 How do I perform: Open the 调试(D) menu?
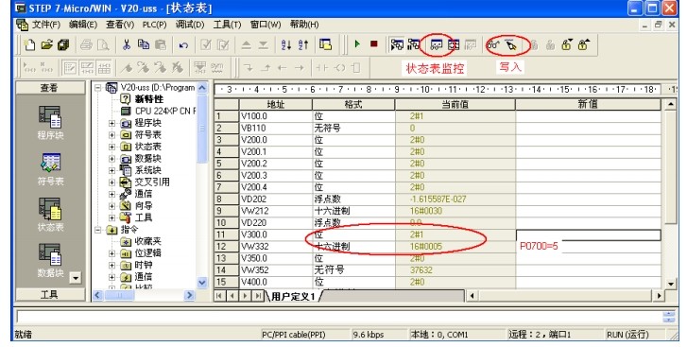click(x=190, y=25)
